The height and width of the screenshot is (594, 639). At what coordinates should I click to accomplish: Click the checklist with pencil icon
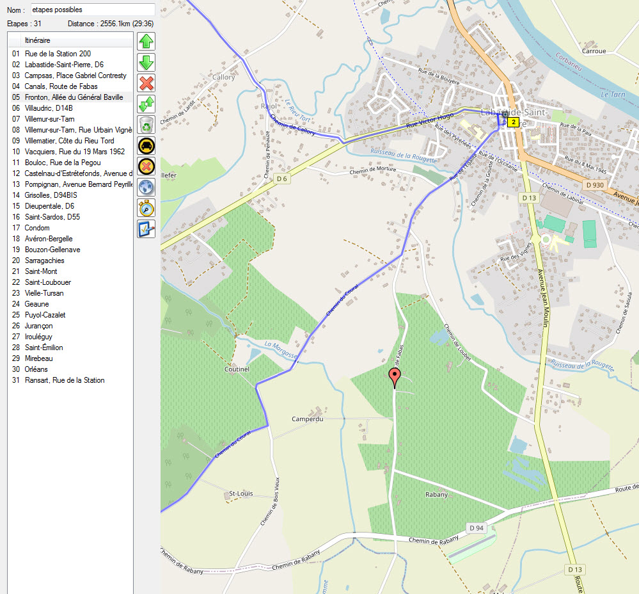[146, 229]
